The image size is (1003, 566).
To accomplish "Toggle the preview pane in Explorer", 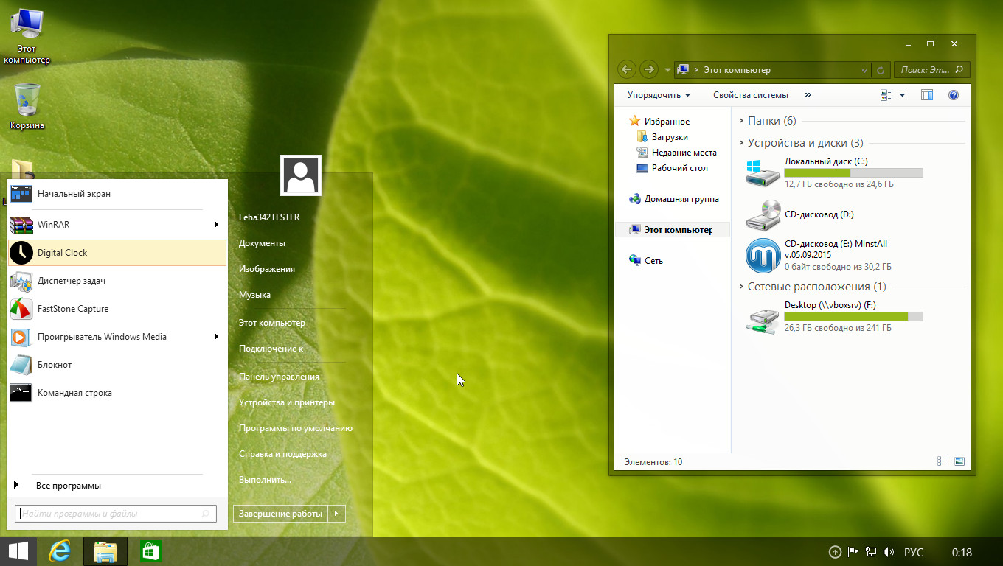I will point(927,95).
